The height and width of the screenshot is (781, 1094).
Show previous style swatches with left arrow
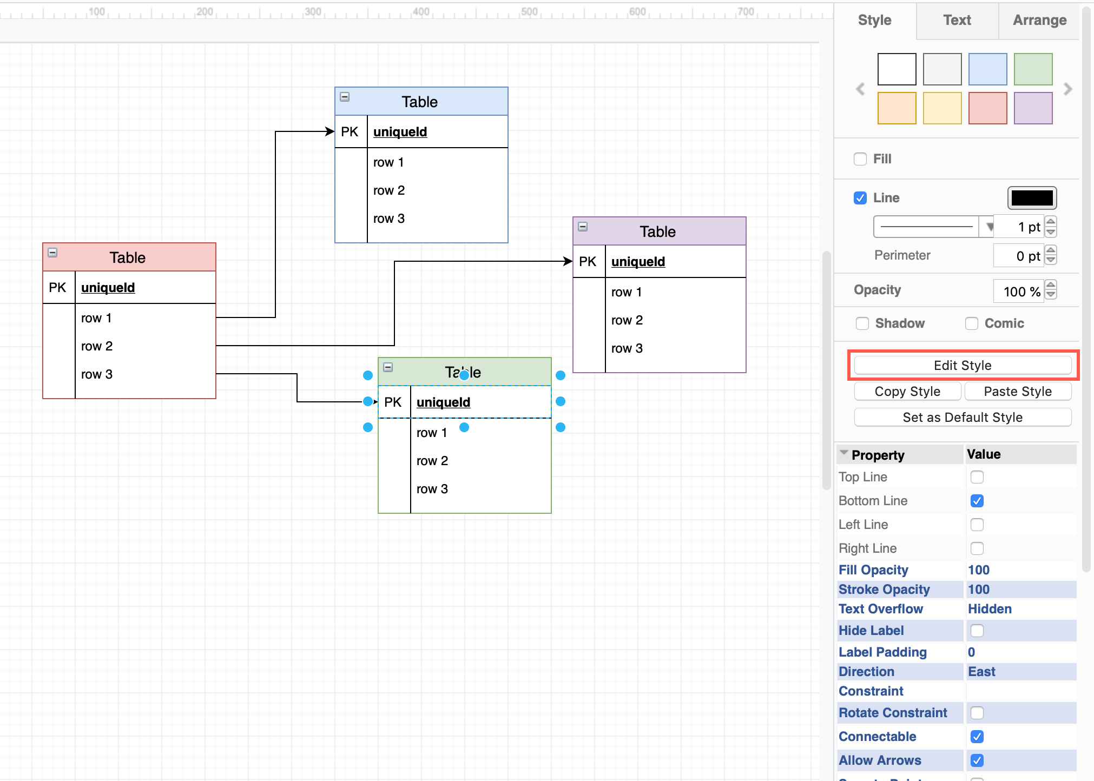tap(860, 89)
